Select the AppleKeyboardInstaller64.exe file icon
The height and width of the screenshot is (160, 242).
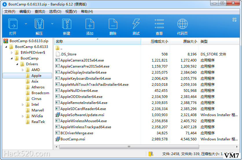pos(58,78)
